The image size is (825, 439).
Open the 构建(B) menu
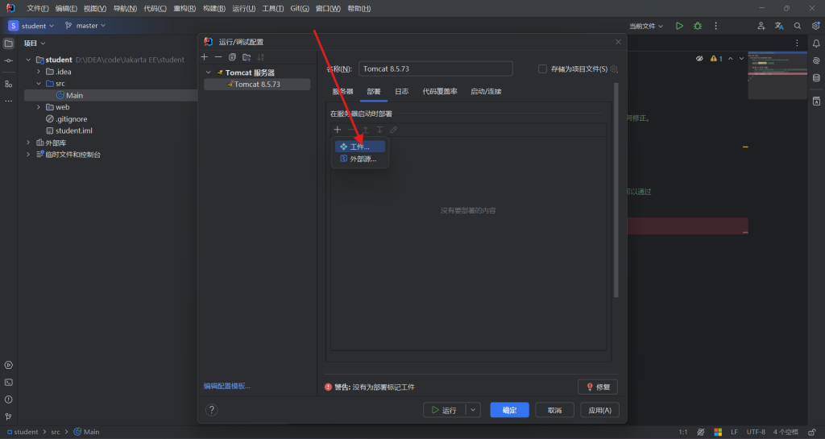pos(214,8)
